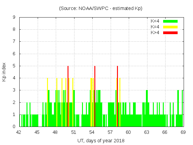Click the green K<4 legend swatch
193x145 pixels.
(x=170, y=21)
